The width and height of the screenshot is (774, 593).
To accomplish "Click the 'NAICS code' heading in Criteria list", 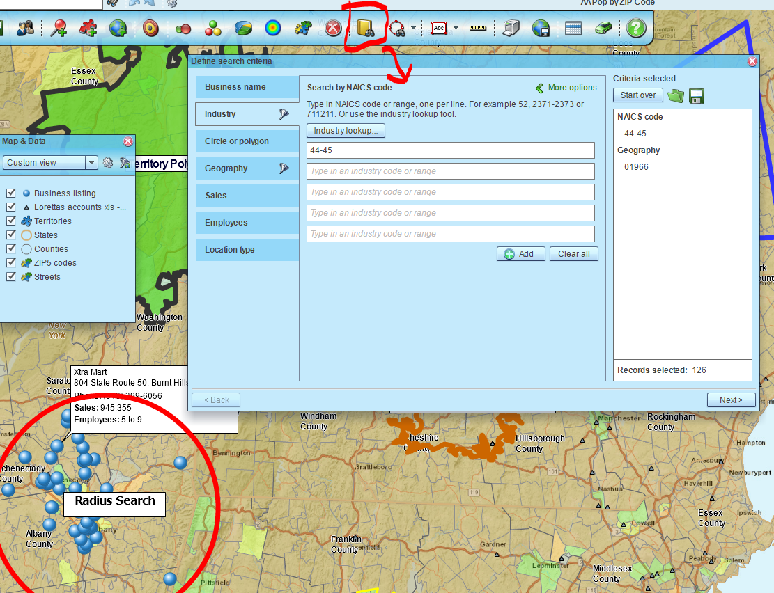I will pyautogui.click(x=640, y=117).
